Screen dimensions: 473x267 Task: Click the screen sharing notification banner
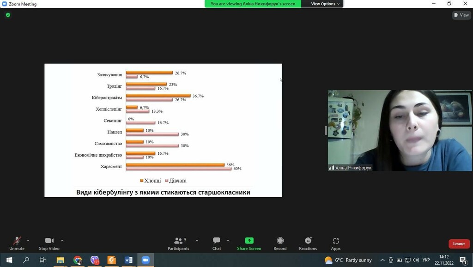pos(253,4)
